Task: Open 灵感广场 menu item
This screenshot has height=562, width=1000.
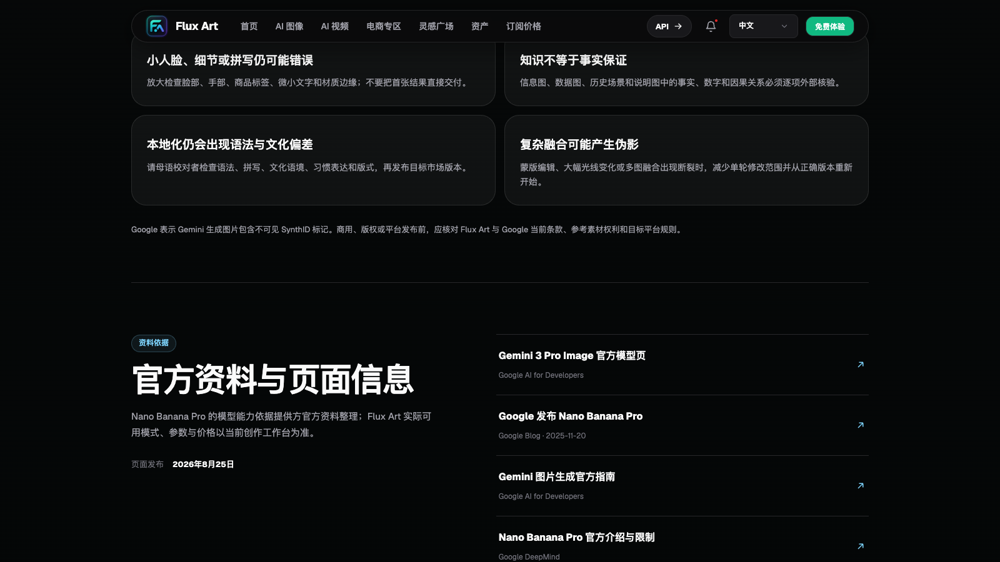Action: coord(436,26)
